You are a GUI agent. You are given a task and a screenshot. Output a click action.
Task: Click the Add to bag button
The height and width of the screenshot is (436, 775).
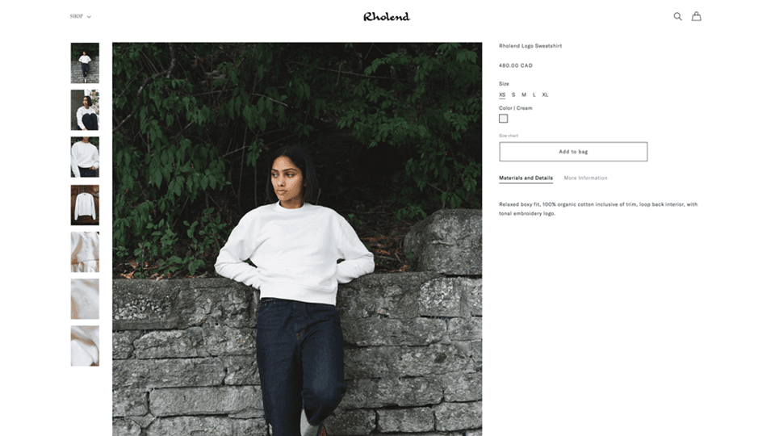[573, 152]
